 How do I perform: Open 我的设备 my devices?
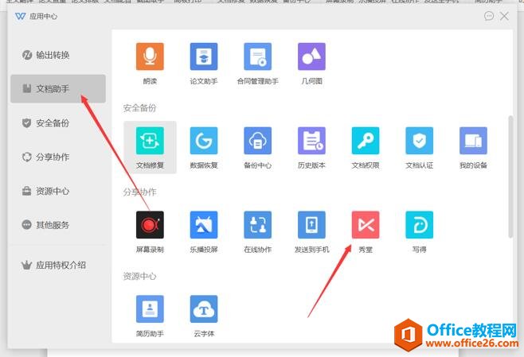tap(473, 141)
